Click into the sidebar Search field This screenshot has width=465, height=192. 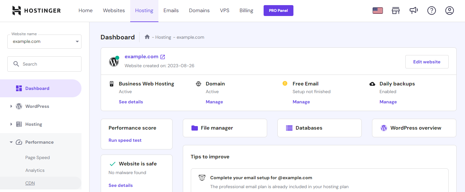click(x=48, y=64)
